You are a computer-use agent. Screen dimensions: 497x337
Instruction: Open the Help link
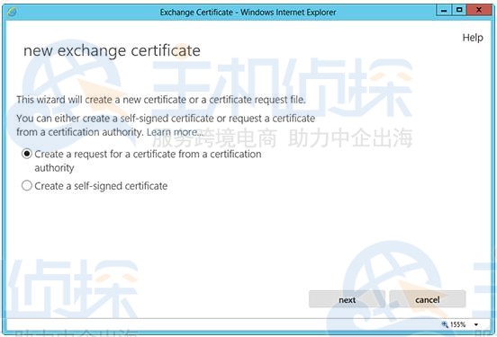pyautogui.click(x=473, y=38)
